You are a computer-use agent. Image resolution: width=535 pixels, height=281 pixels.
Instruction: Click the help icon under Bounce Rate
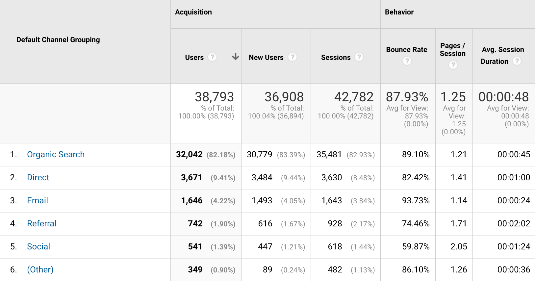tap(407, 61)
